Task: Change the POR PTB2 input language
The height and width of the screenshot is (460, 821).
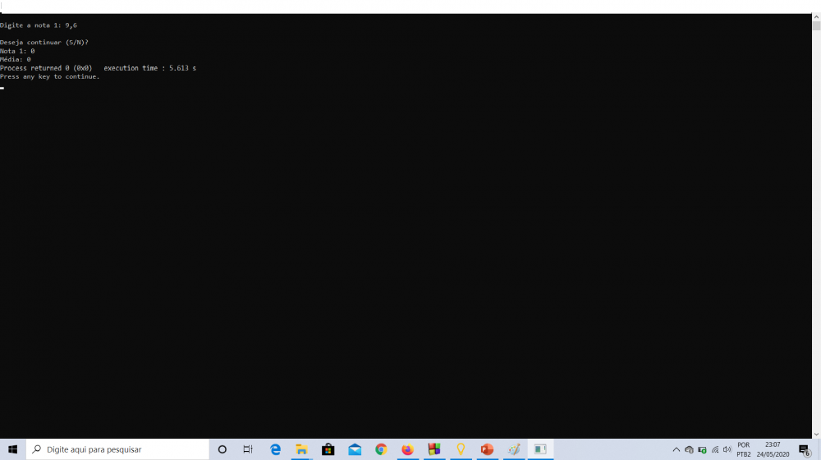Action: pos(744,449)
